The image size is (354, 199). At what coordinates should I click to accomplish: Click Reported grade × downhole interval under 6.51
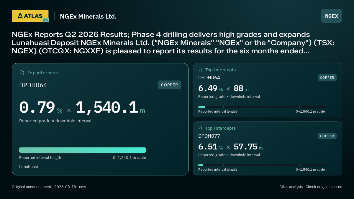(229, 155)
